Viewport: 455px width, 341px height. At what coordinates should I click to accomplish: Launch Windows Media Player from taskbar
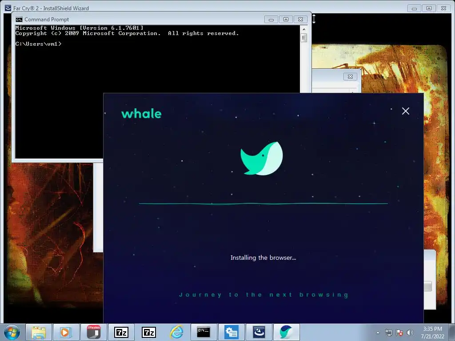point(66,332)
